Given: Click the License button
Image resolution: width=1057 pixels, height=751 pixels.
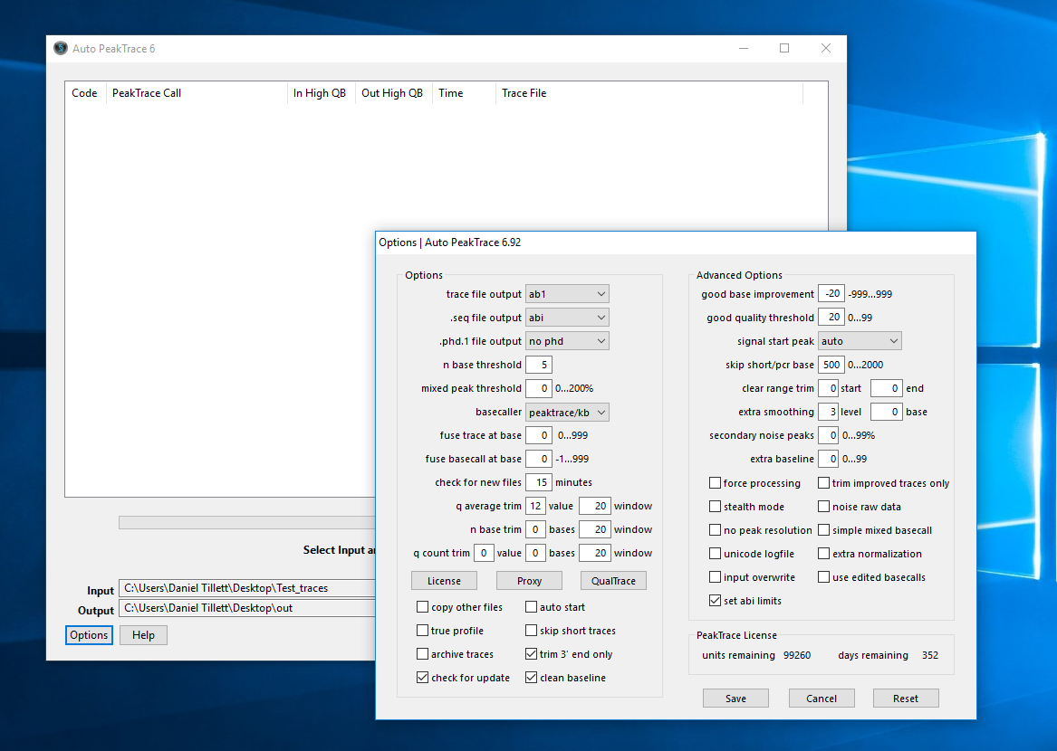Looking at the screenshot, I should 444,581.
